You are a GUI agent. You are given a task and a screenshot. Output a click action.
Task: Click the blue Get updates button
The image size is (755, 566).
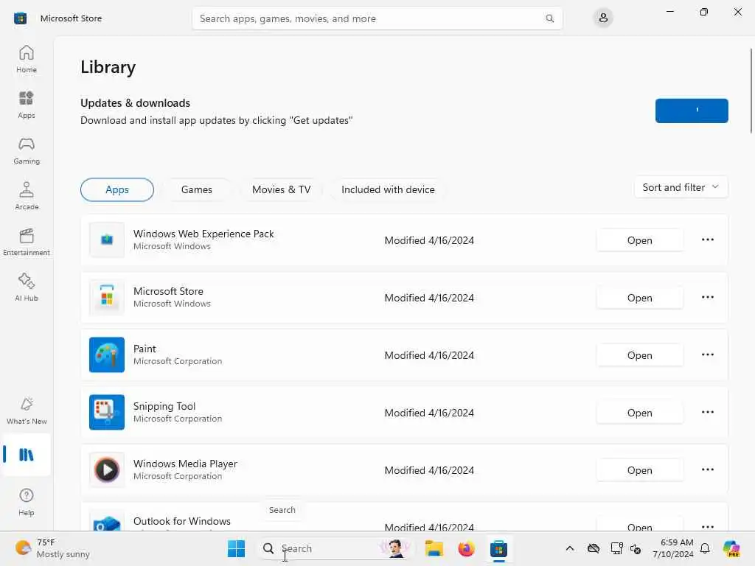[x=692, y=111]
